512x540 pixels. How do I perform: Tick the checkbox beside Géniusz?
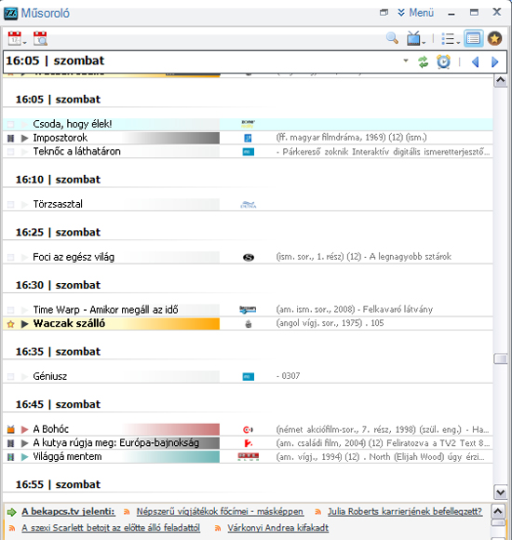click(x=10, y=377)
